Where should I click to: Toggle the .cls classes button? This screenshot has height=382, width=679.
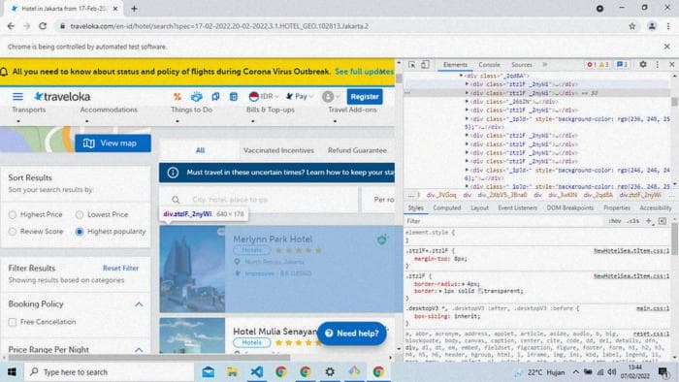(x=633, y=221)
